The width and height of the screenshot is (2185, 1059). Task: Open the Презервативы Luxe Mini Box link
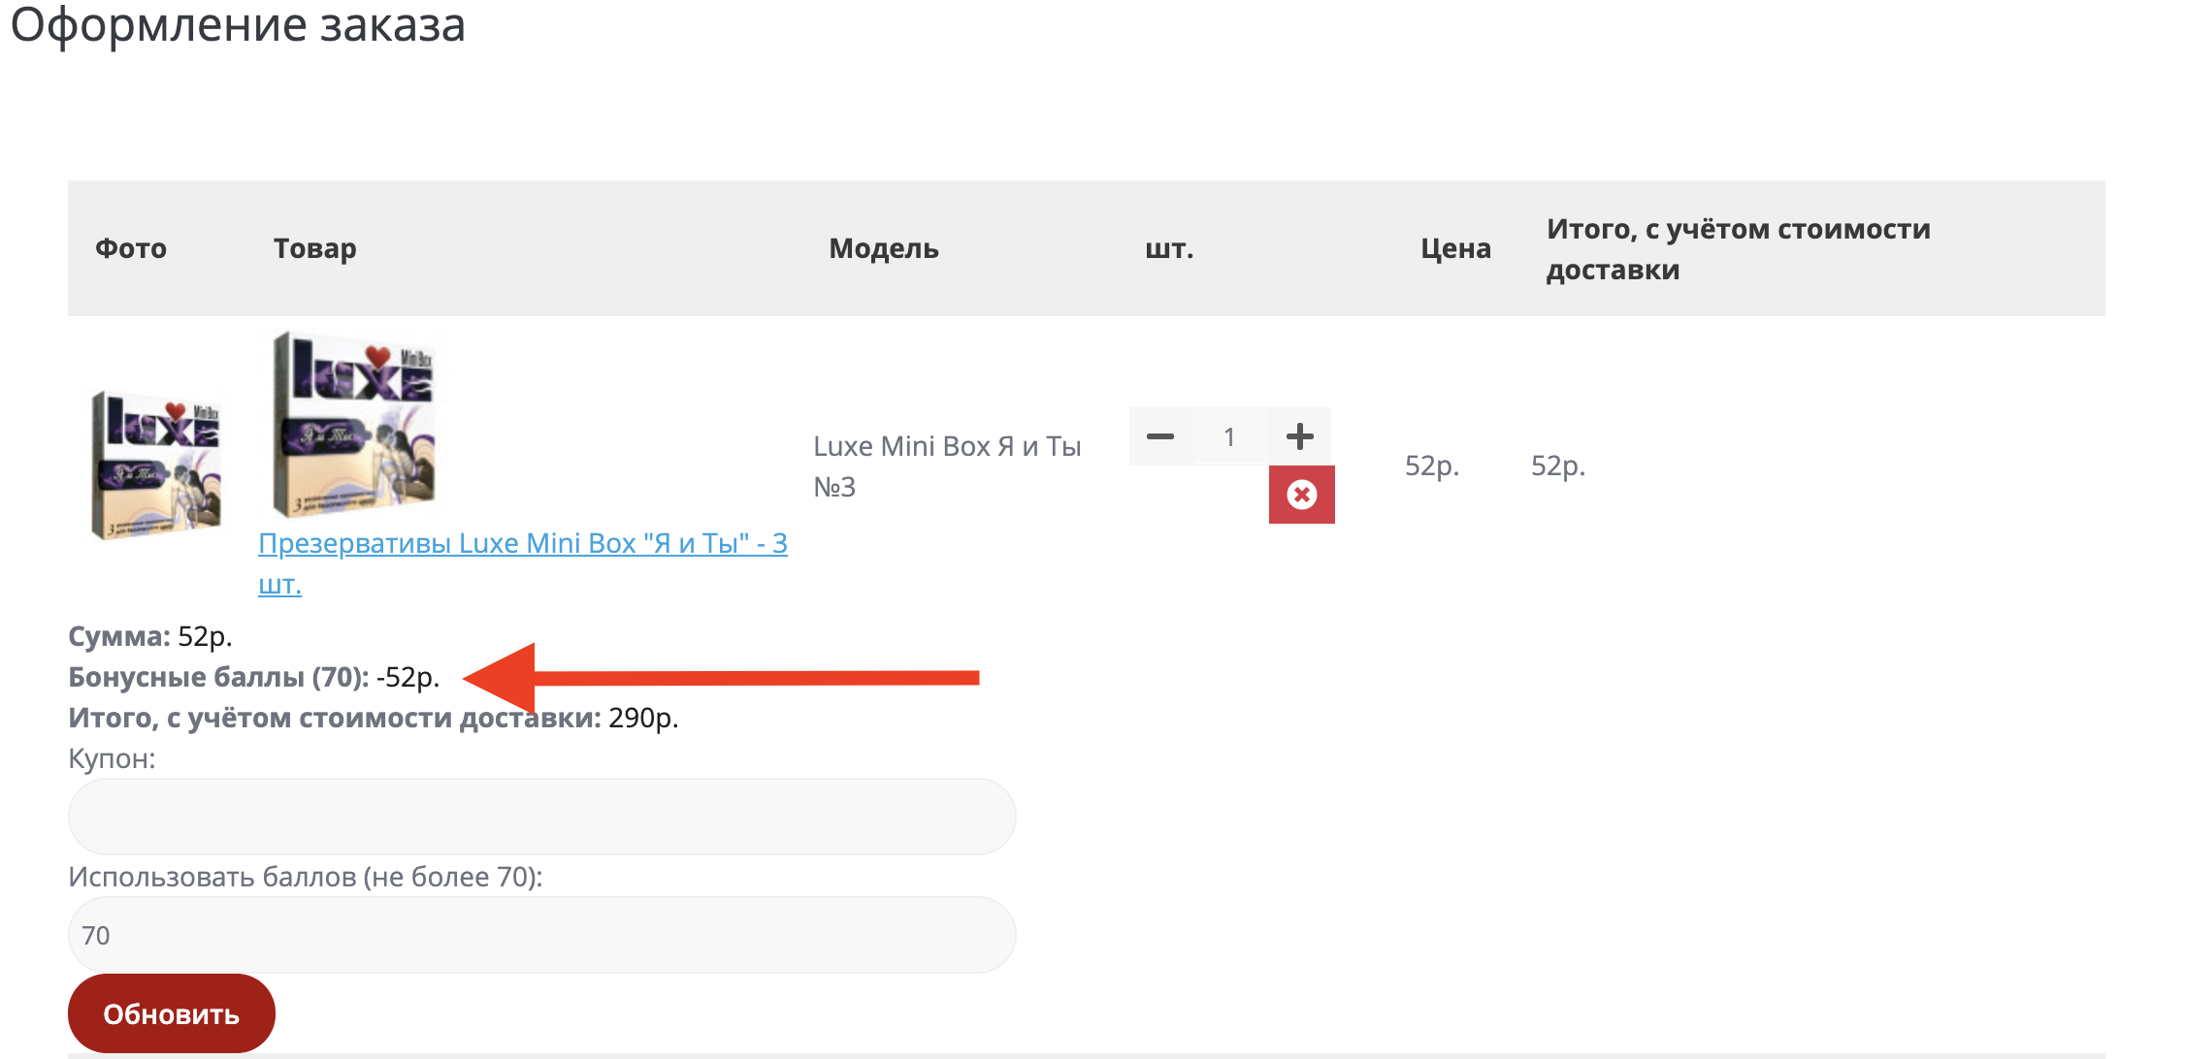click(x=522, y=543)
